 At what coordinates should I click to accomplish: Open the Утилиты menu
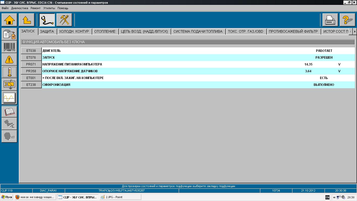49,8
